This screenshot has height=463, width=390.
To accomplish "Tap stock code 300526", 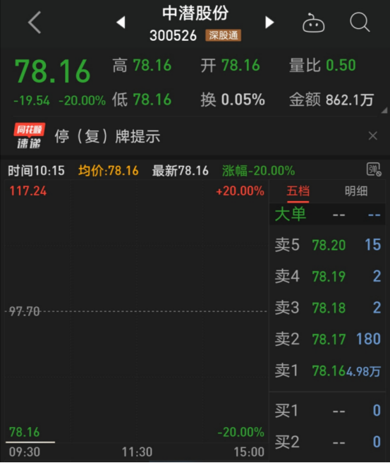I will (x=173, y=36).
